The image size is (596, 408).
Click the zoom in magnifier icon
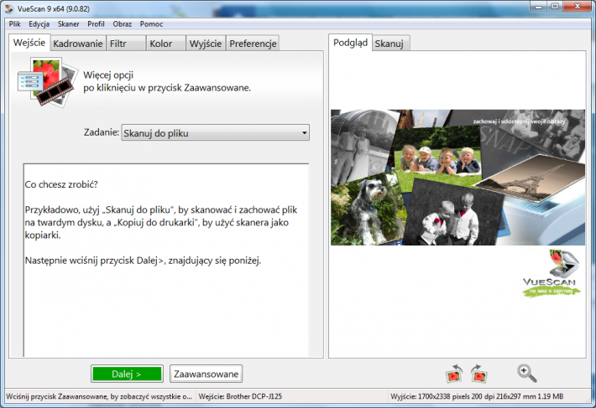tap(527, 373)
